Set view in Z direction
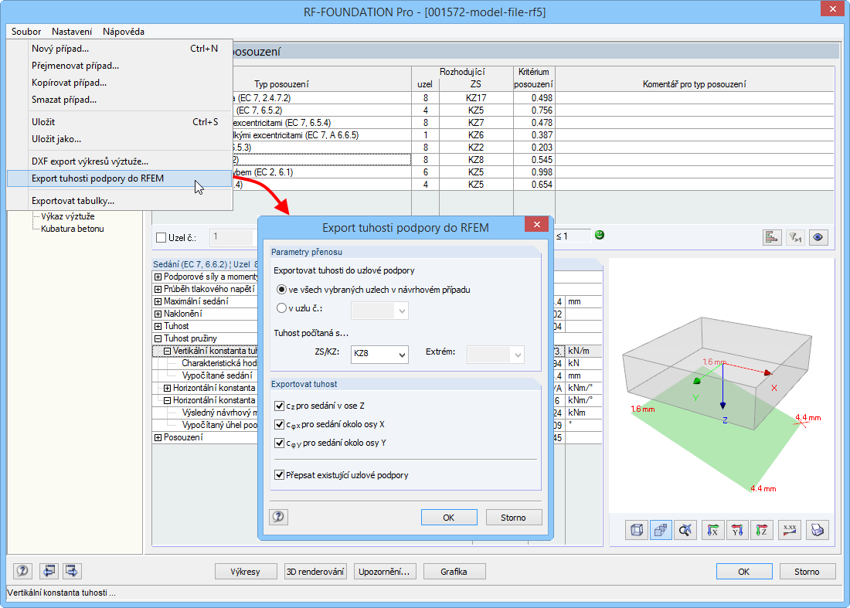850x608 pixels. point(762,530)
